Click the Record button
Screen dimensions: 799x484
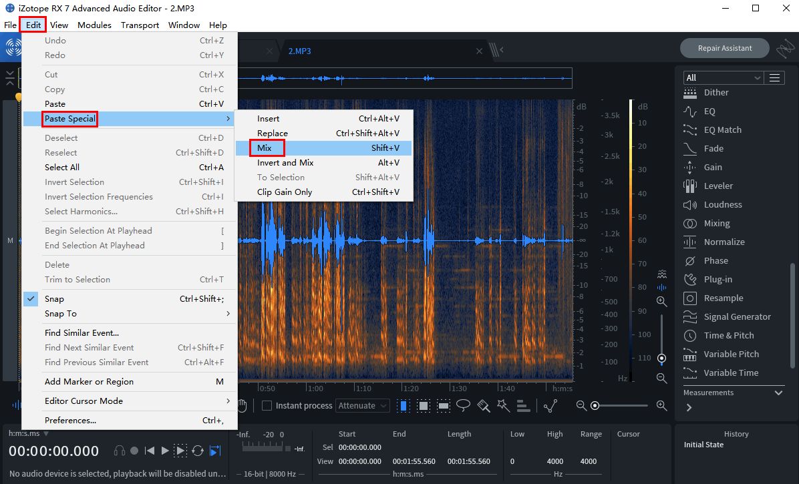click(134, 451)
